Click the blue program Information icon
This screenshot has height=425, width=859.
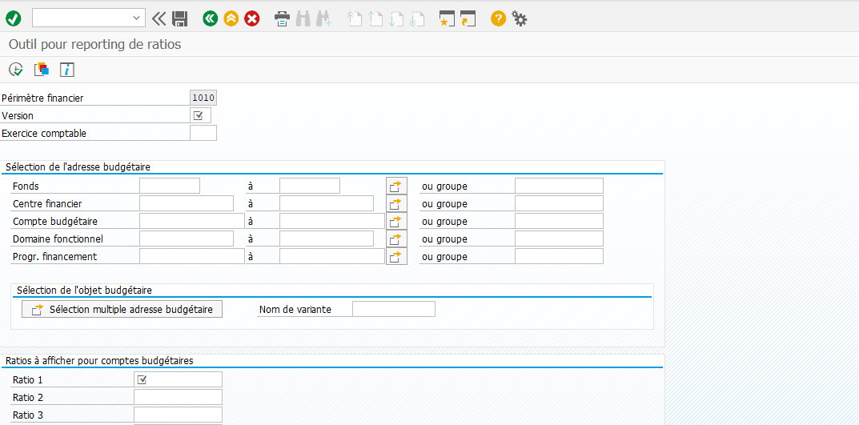click(67, 70)
